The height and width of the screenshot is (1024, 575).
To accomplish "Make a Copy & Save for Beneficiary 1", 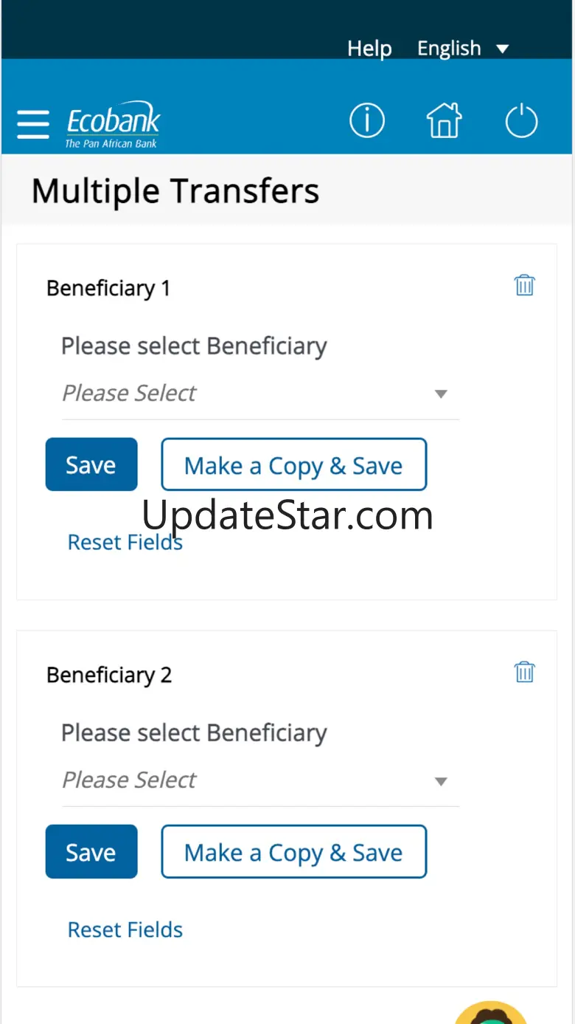I will 293,464.
